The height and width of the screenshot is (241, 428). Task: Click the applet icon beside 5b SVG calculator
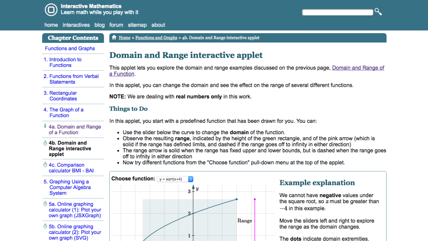(x=45, y=226)
